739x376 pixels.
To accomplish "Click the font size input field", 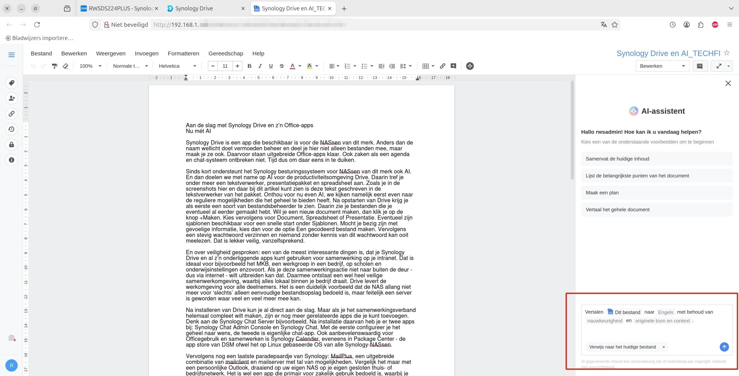I will (225, 66).
